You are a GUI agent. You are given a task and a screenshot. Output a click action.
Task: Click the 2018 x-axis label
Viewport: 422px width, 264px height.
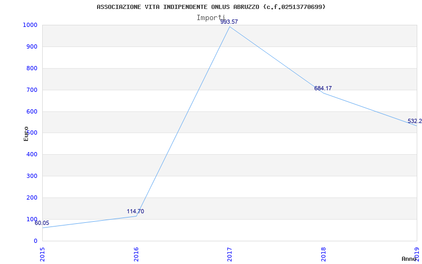[323, 254]
